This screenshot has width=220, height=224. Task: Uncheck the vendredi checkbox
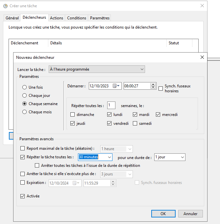[109, 123]
